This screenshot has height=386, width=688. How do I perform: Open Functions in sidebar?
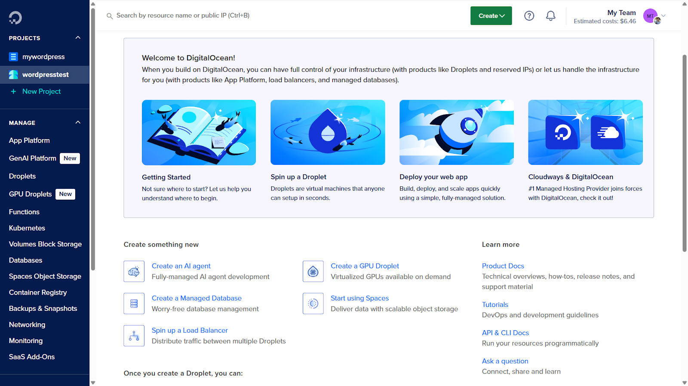click(x=24, y=212)
